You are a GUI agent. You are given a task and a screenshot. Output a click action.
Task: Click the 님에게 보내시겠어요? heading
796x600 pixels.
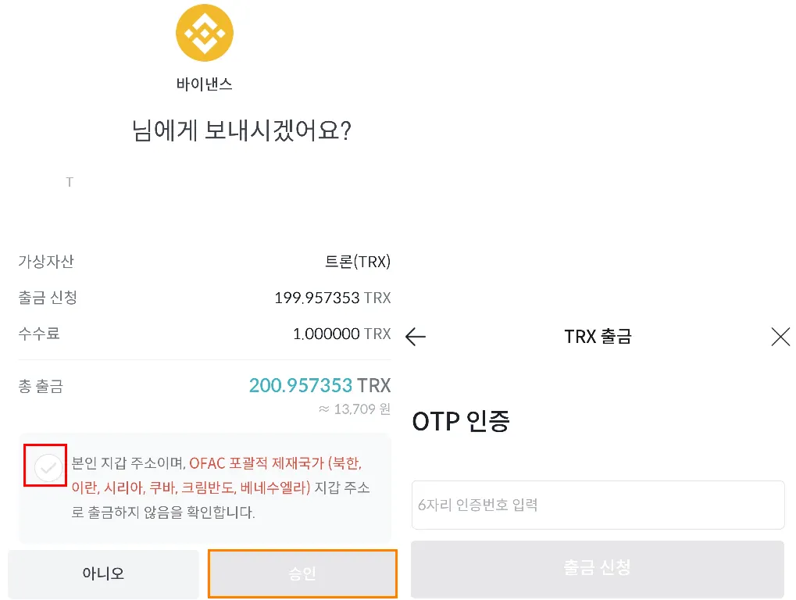(x=241, y=130)
